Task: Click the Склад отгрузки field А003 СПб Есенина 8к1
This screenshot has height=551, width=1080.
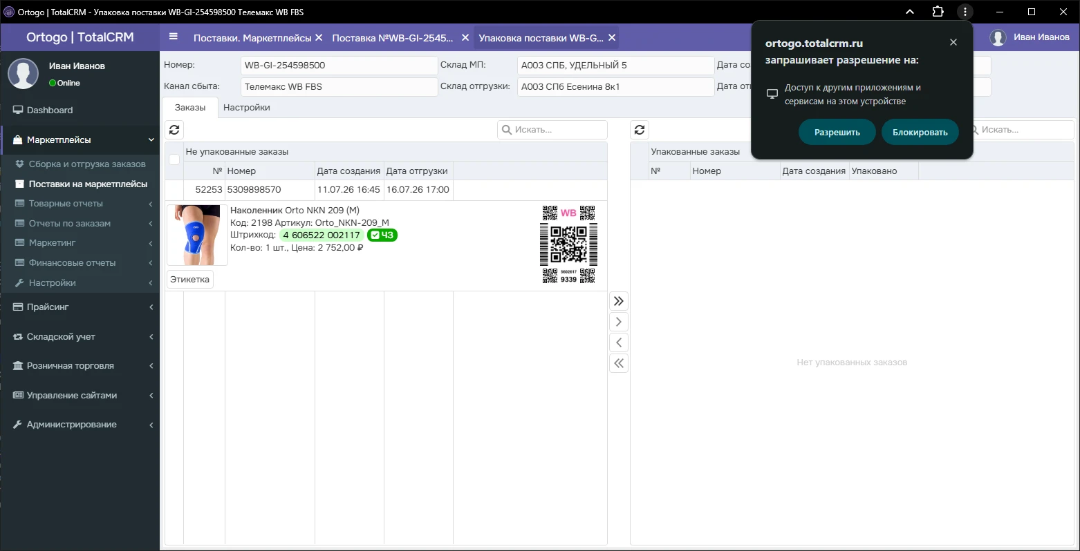Action: coord(615,87)
